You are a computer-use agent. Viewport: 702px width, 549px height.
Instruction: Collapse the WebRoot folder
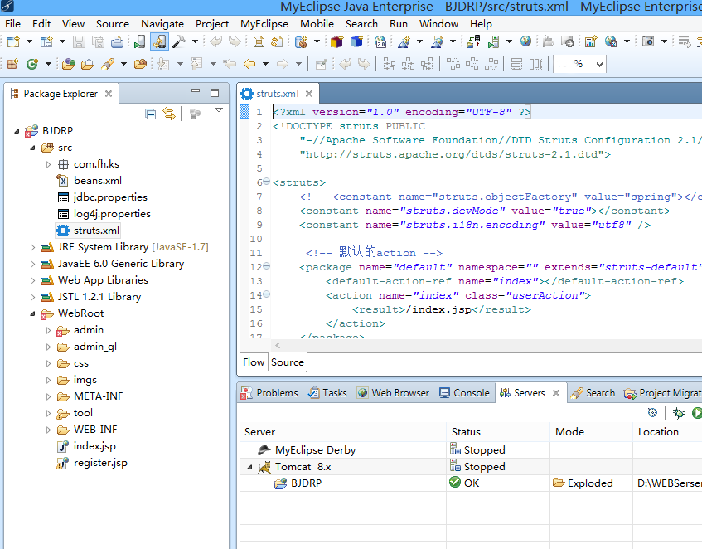pos(32,314)
